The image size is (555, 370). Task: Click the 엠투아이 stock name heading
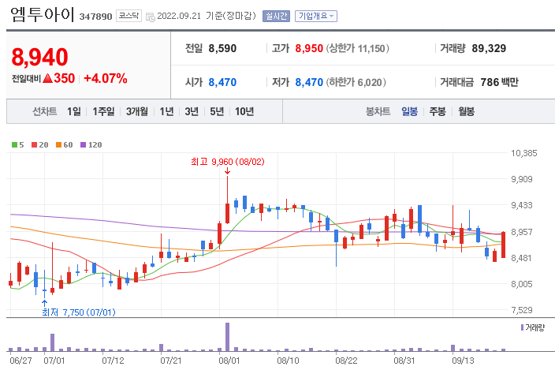click(42, 14)
